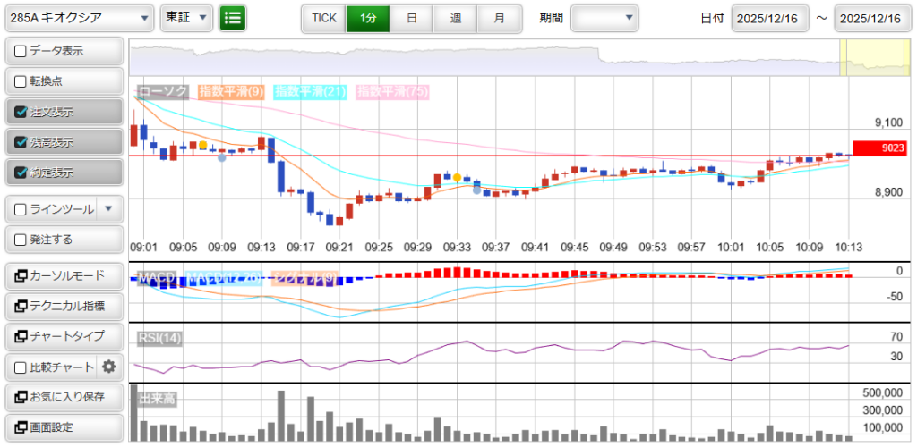Image resolution: width=917 pixels, height=447 pixels.
Task: Click the start date field 2025/12/16
Action: tap(770, 19)
